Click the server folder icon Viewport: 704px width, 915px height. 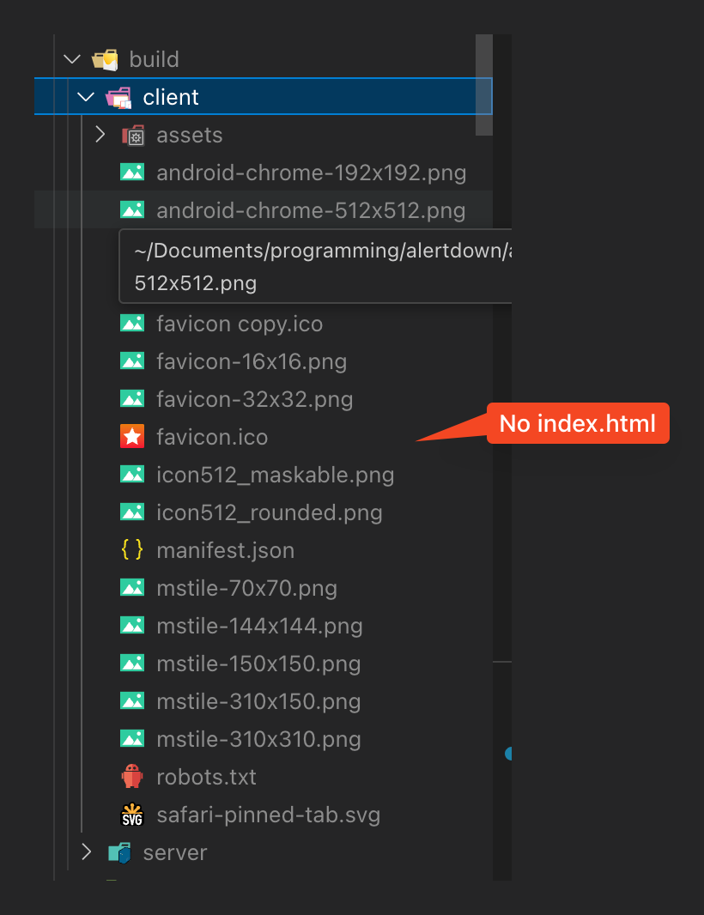[x=120, y=852]
